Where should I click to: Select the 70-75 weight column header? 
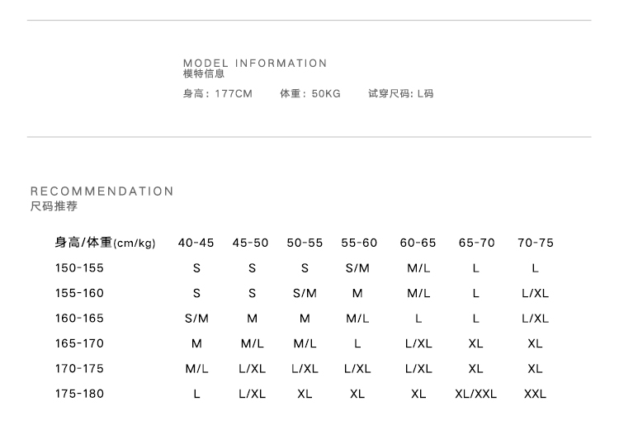pos(535,243)
